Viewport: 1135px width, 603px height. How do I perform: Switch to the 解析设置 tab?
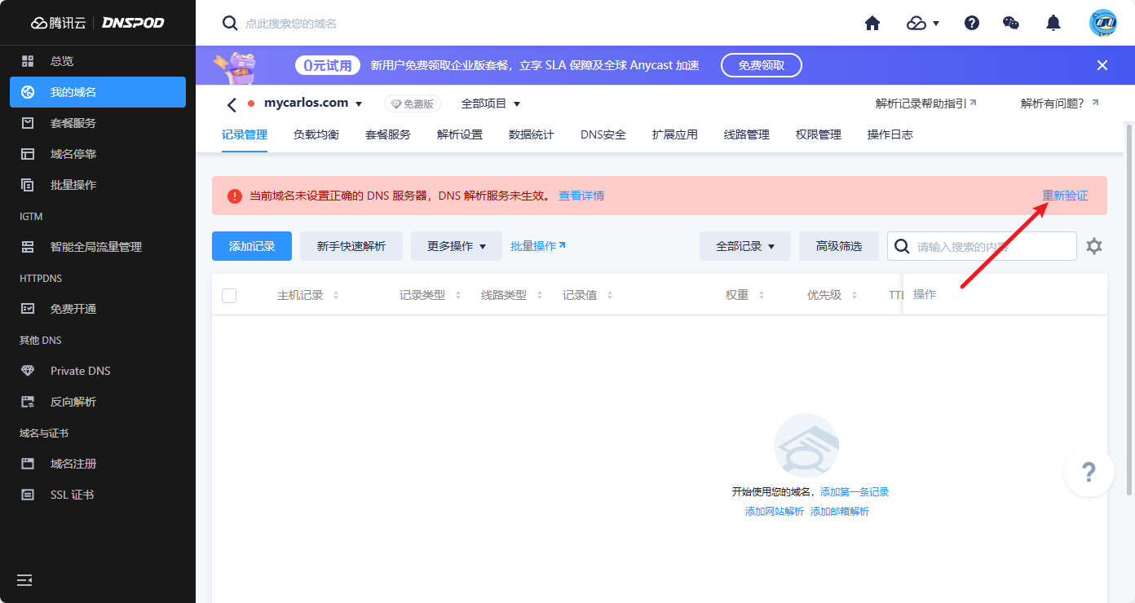[x=460, y=134]
